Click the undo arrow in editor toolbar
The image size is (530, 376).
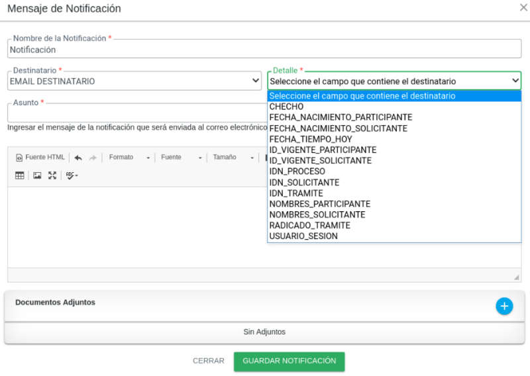[78, 158]
